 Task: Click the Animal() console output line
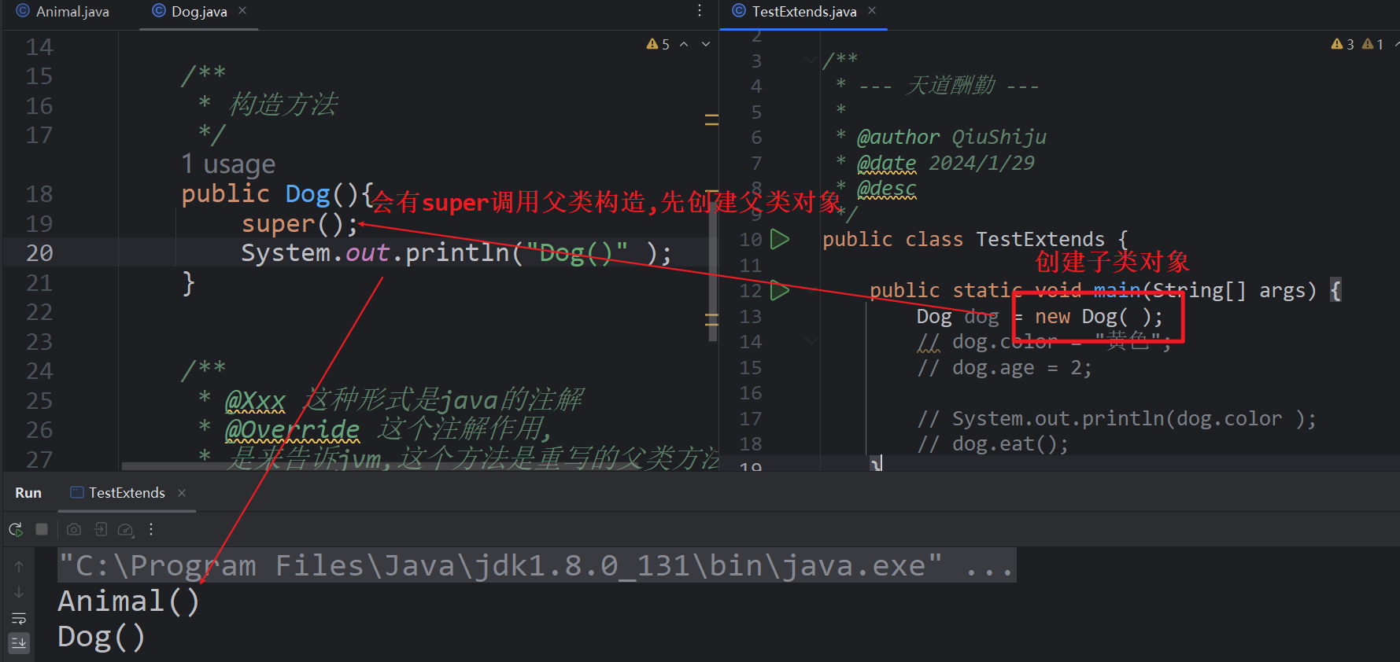pyautogui.click(x=129, y=601)
